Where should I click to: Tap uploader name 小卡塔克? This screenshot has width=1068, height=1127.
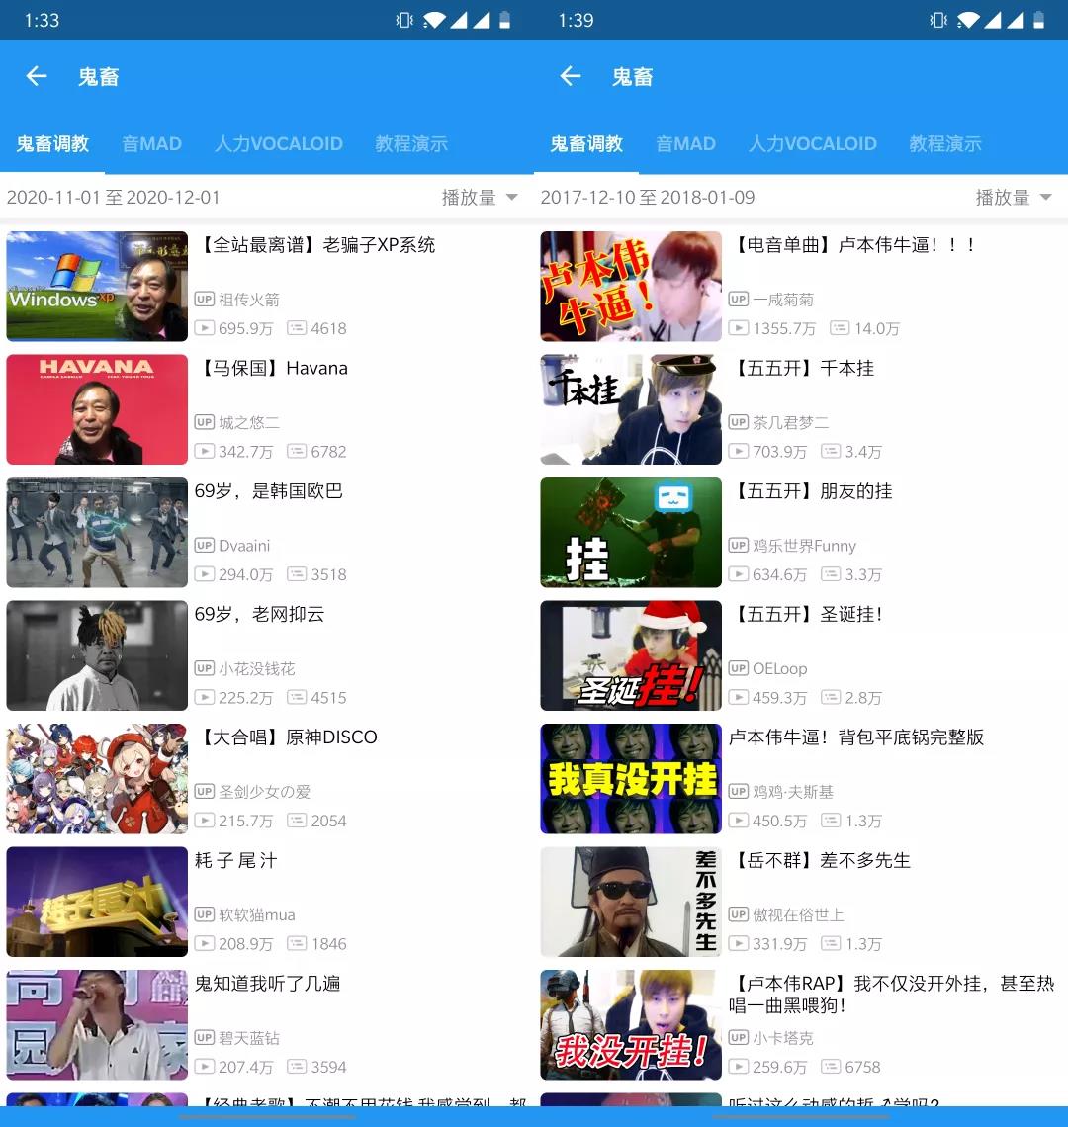pos(782,1038)
